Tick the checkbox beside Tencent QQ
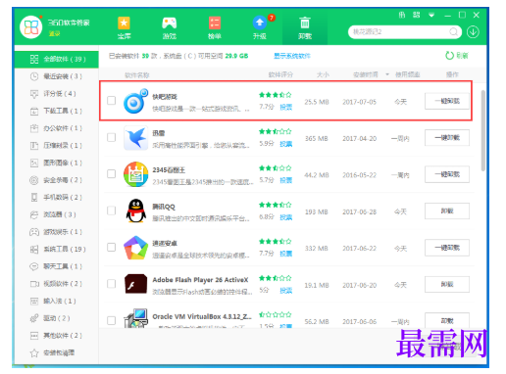This screenshot has height=374, width=506. click(112, 210)
